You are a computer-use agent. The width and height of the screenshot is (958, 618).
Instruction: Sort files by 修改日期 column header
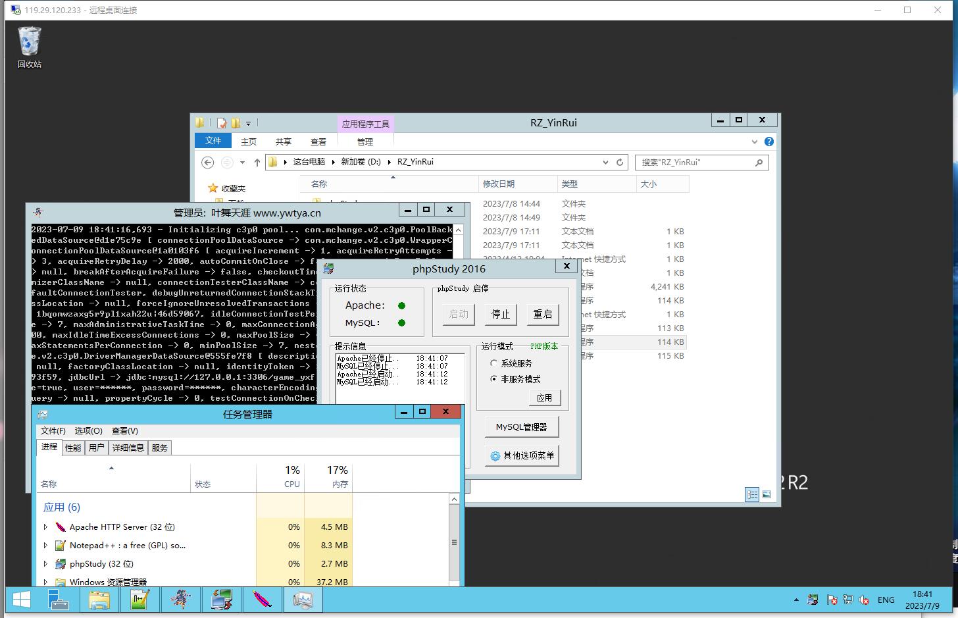tap(518, 184)
